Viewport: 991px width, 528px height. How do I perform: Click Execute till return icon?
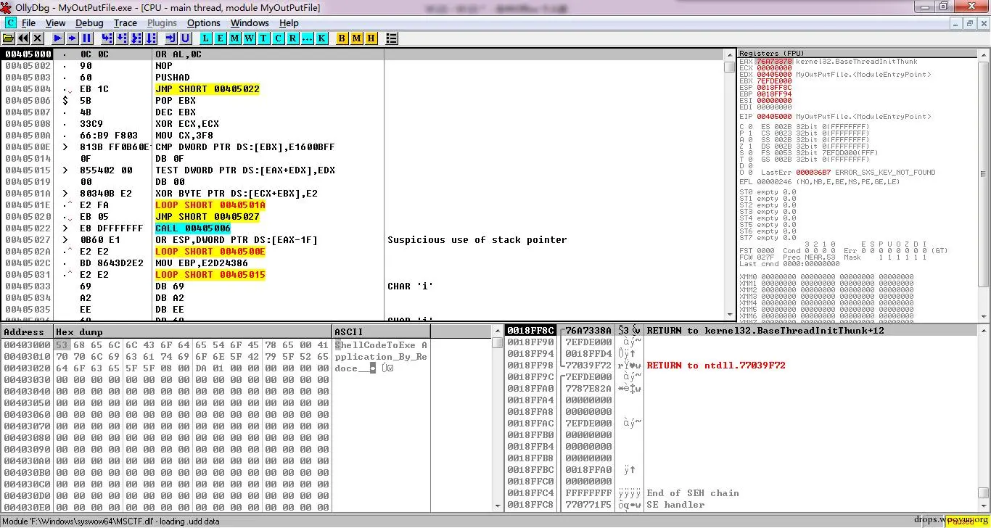coord(171,38)
